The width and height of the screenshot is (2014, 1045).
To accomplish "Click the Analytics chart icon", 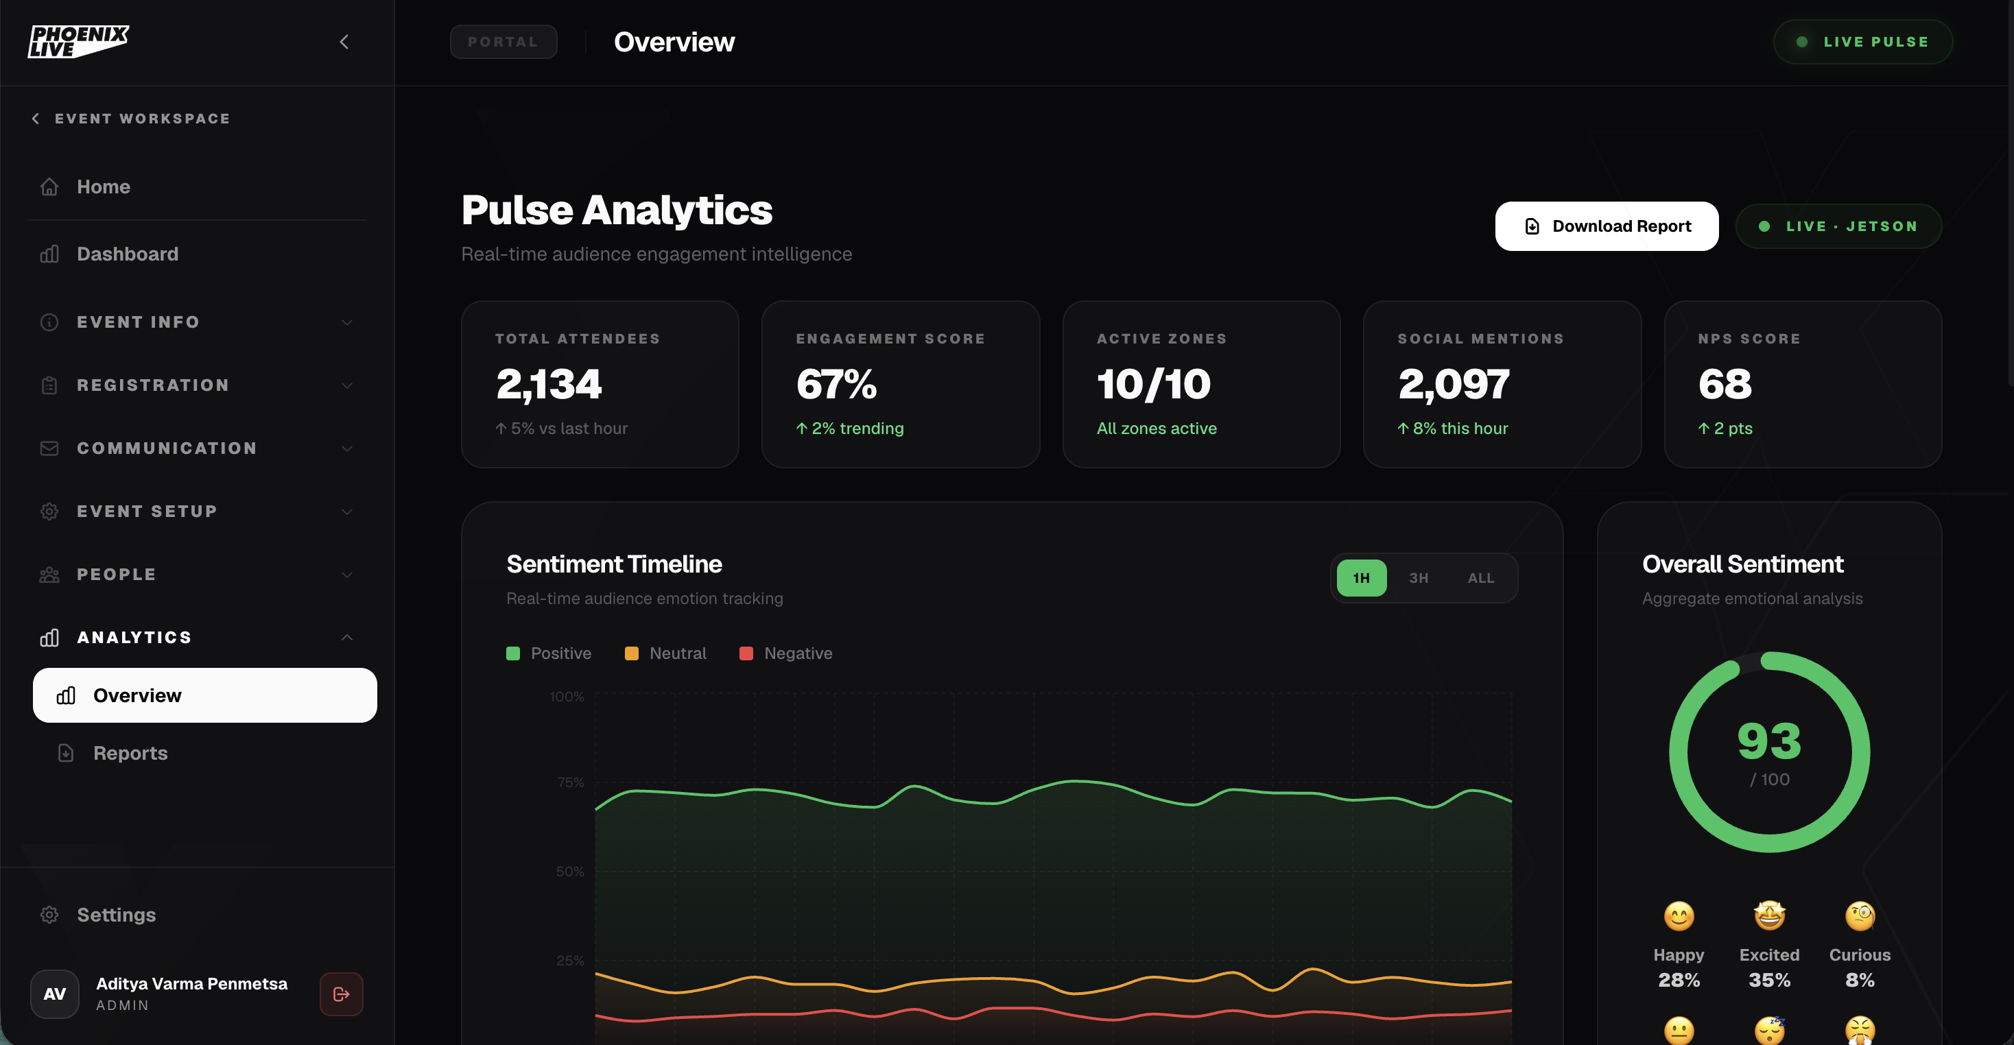I will [x=49, y=638].
